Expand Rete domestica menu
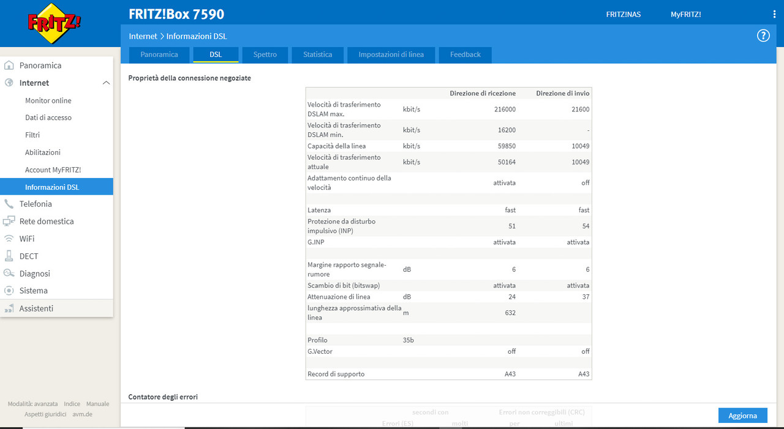Viewport: 784px width, 429px height. coord(47,222)
